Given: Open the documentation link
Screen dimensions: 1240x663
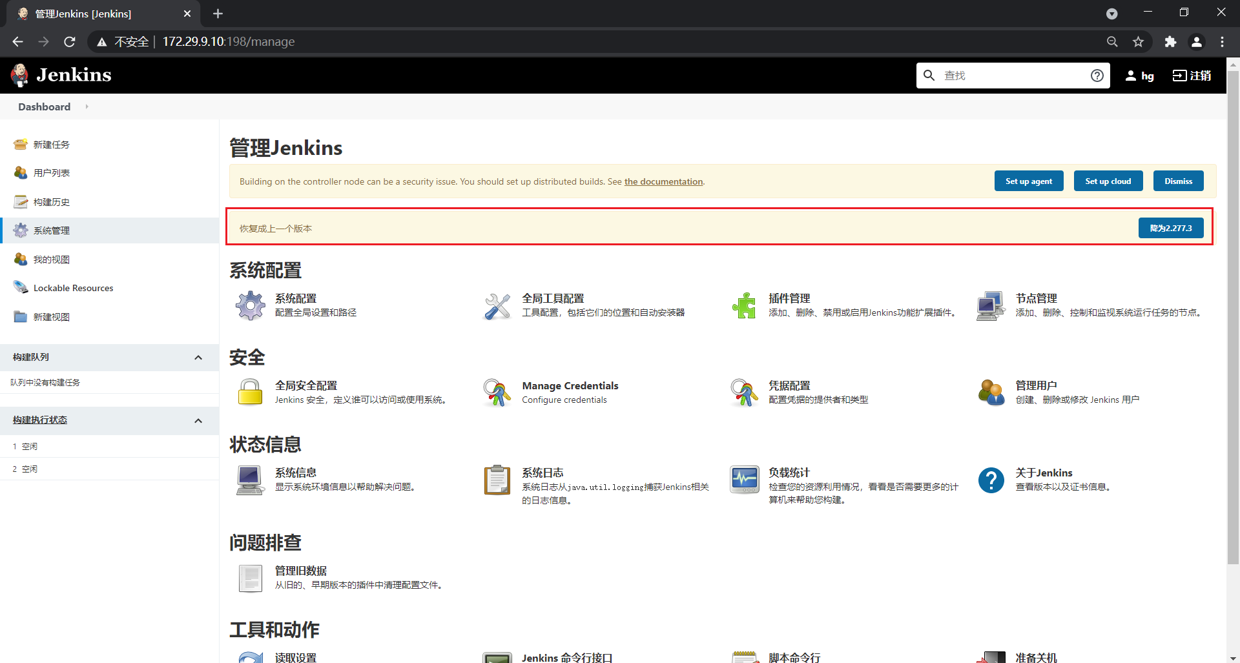Looking at the screenshot, I should [663, 181].
